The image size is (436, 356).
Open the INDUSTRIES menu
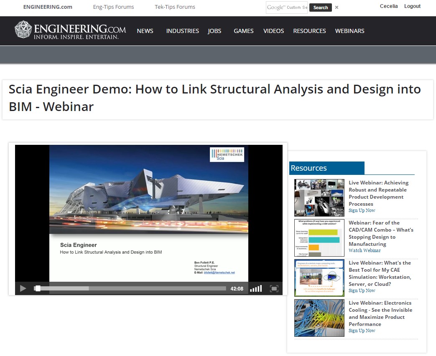[182, 31]
